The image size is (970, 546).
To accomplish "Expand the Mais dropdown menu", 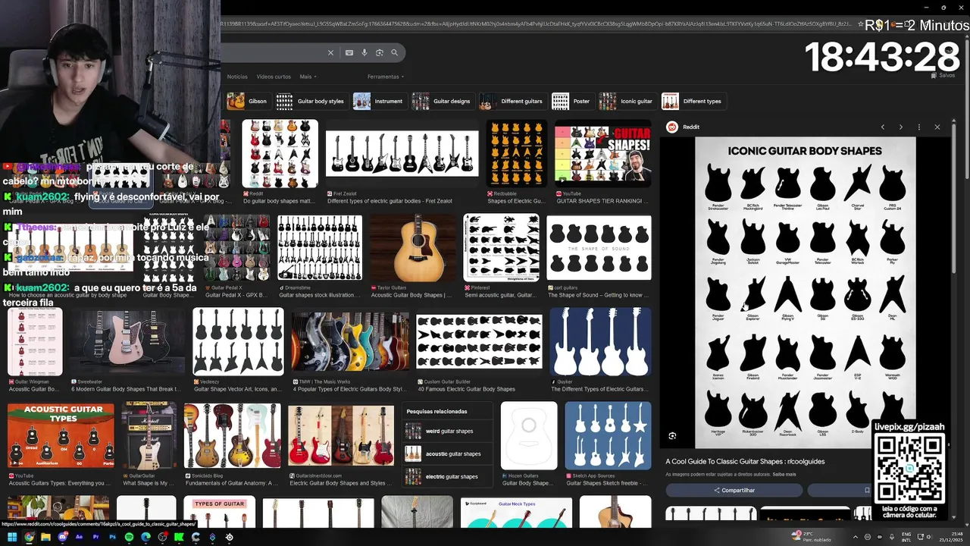I will pos(308,77).
